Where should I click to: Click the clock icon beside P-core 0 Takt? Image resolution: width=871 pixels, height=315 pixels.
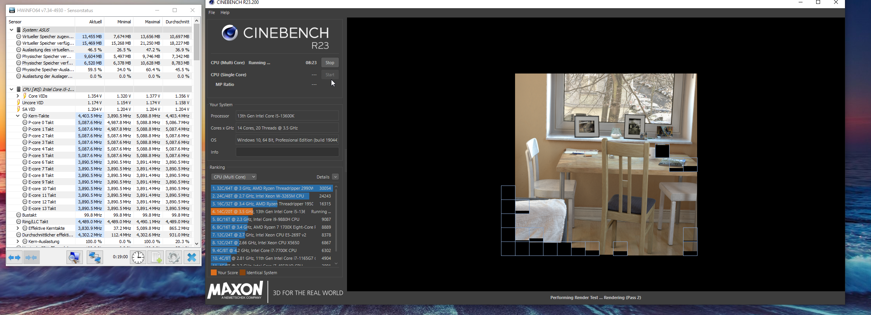25,122
